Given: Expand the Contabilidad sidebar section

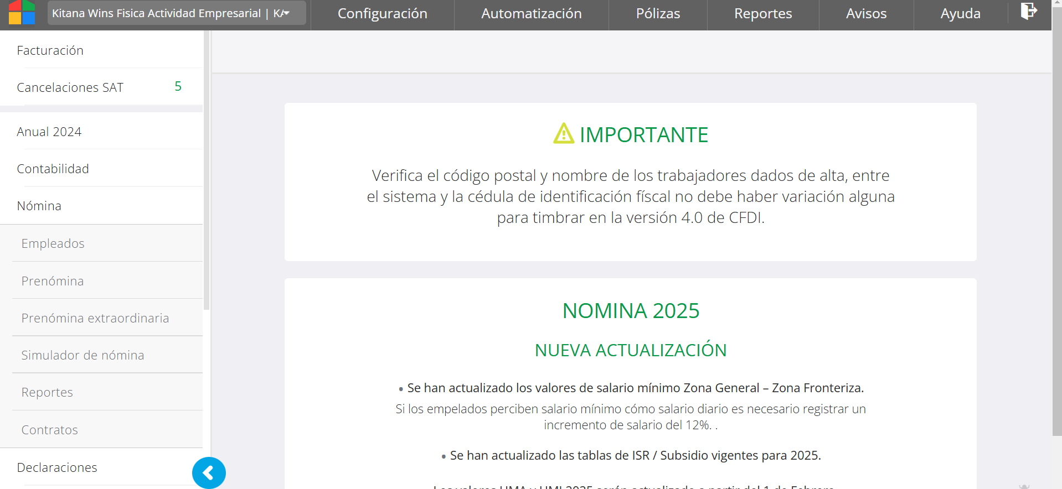Looking at the screenshot, I should 53,169.
